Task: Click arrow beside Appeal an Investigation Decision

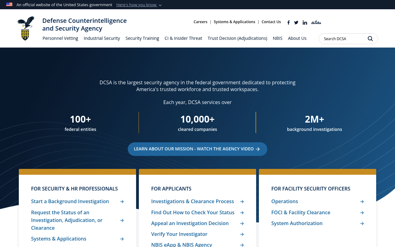Action: coord(242,224)
